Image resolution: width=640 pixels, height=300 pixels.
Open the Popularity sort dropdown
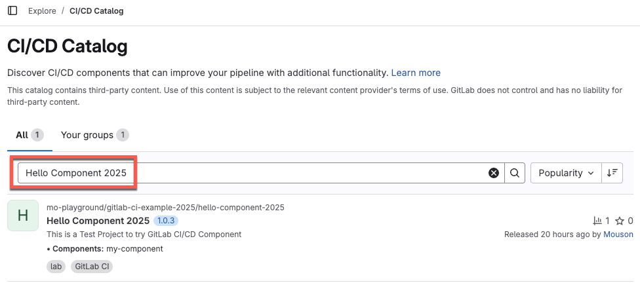tap(566, 173)
